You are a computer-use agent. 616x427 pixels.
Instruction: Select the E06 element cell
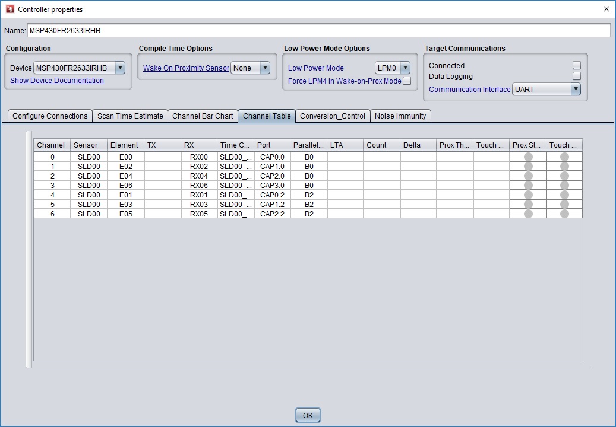click(126, 186)
